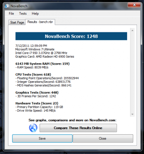Click 3D Frames Per Second: 1242

pos(36,96)
